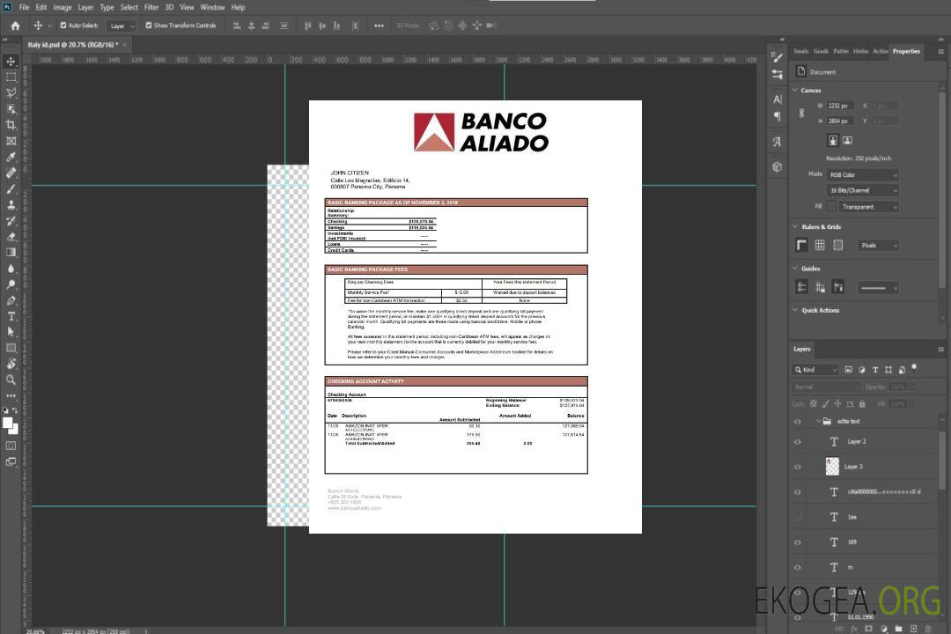Hide the m text layer
951x634 pixels.
[798, 568]
